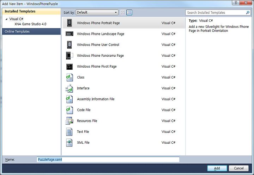Click the Add button
The width and height of the screenshot is (254, 175).
(217, 168)
